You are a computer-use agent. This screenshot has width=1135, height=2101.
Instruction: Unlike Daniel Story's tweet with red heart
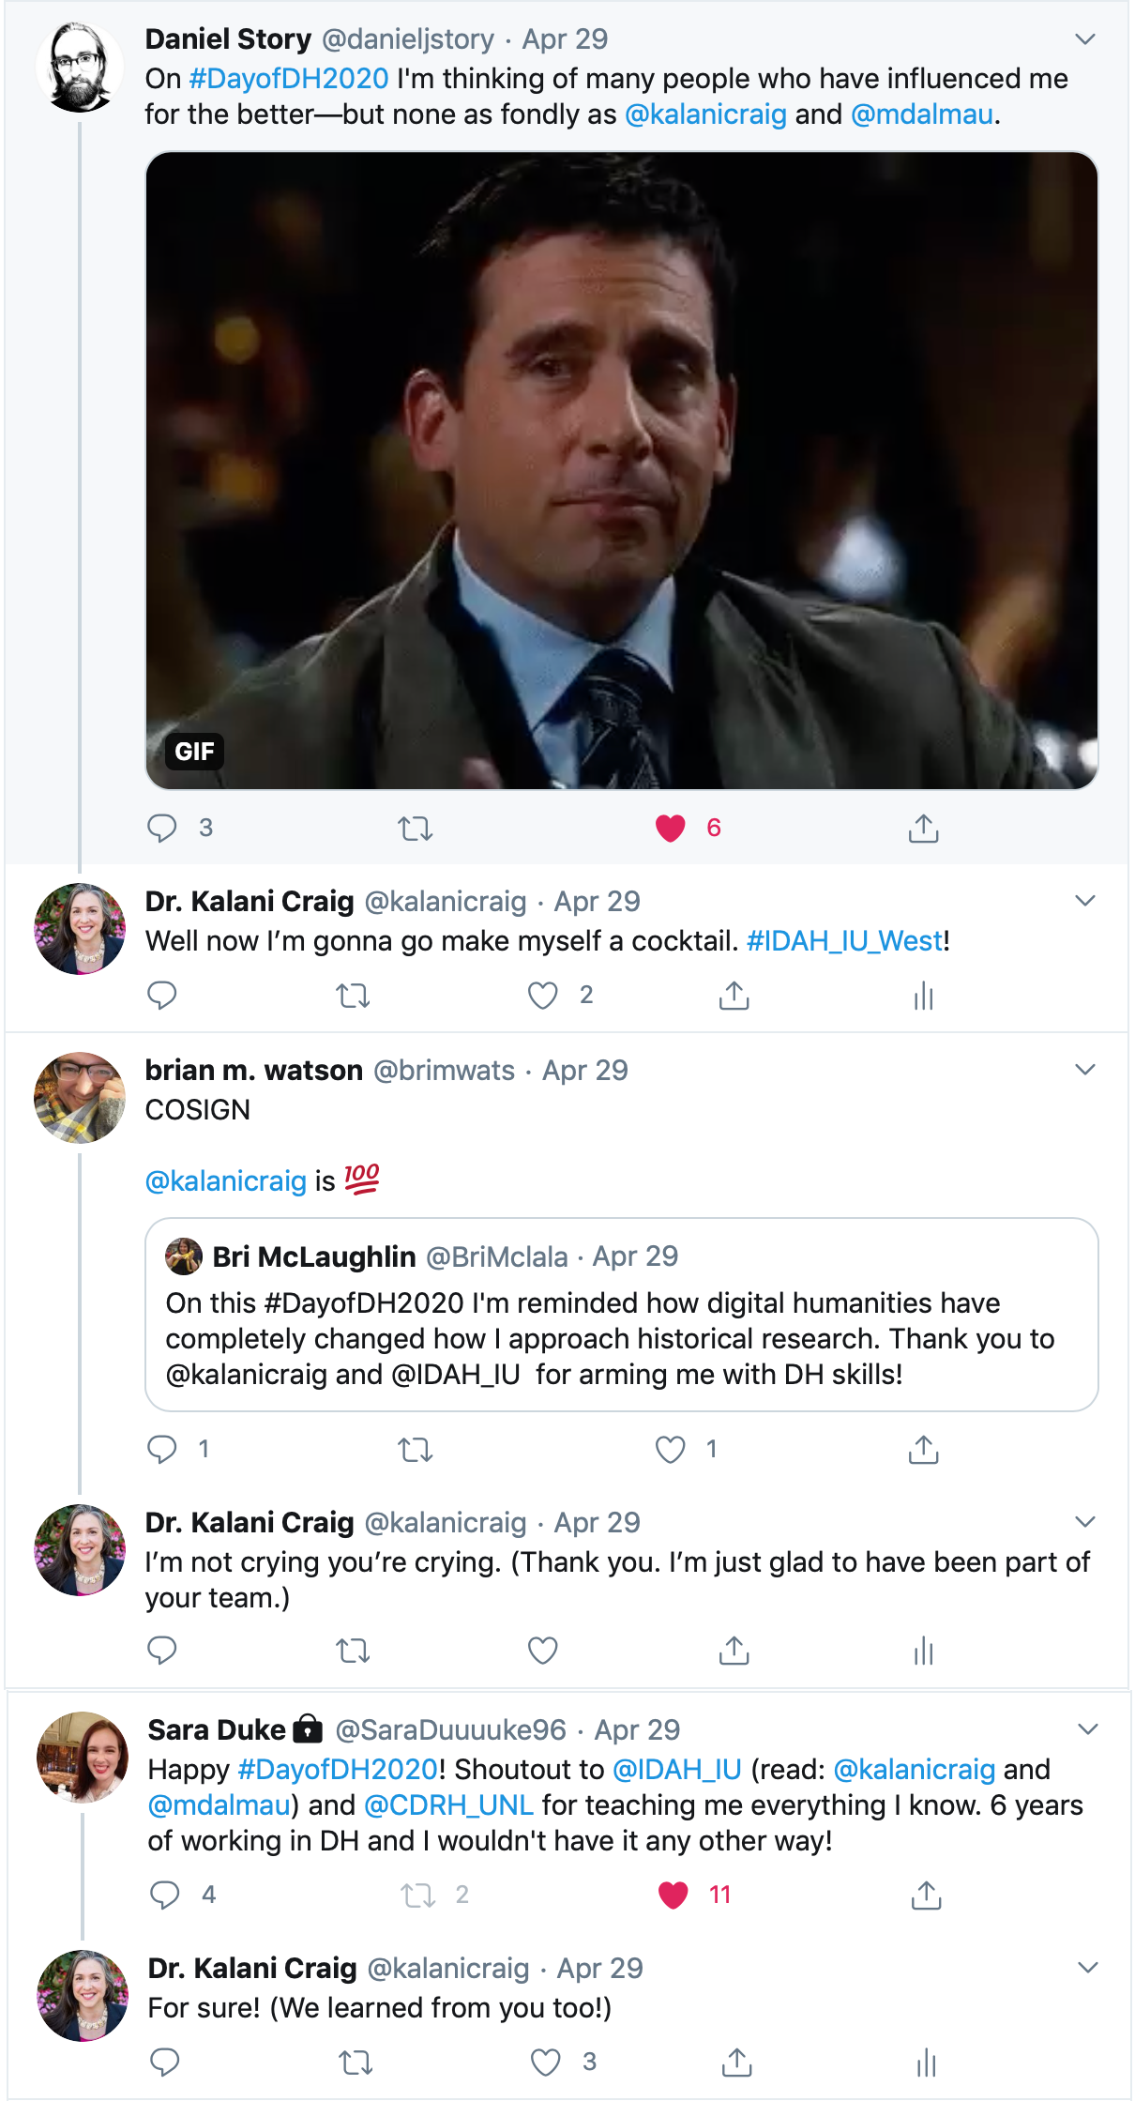pos(671,828)
